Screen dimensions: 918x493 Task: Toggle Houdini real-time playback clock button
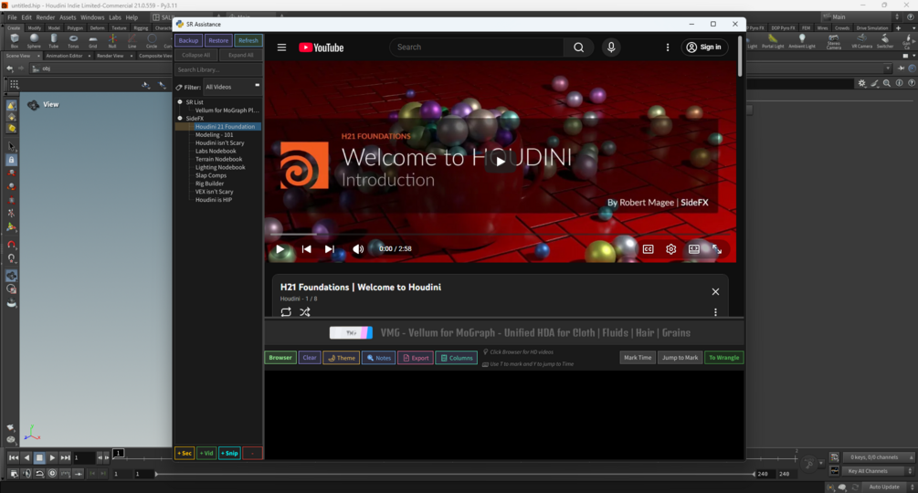[52, 474]
